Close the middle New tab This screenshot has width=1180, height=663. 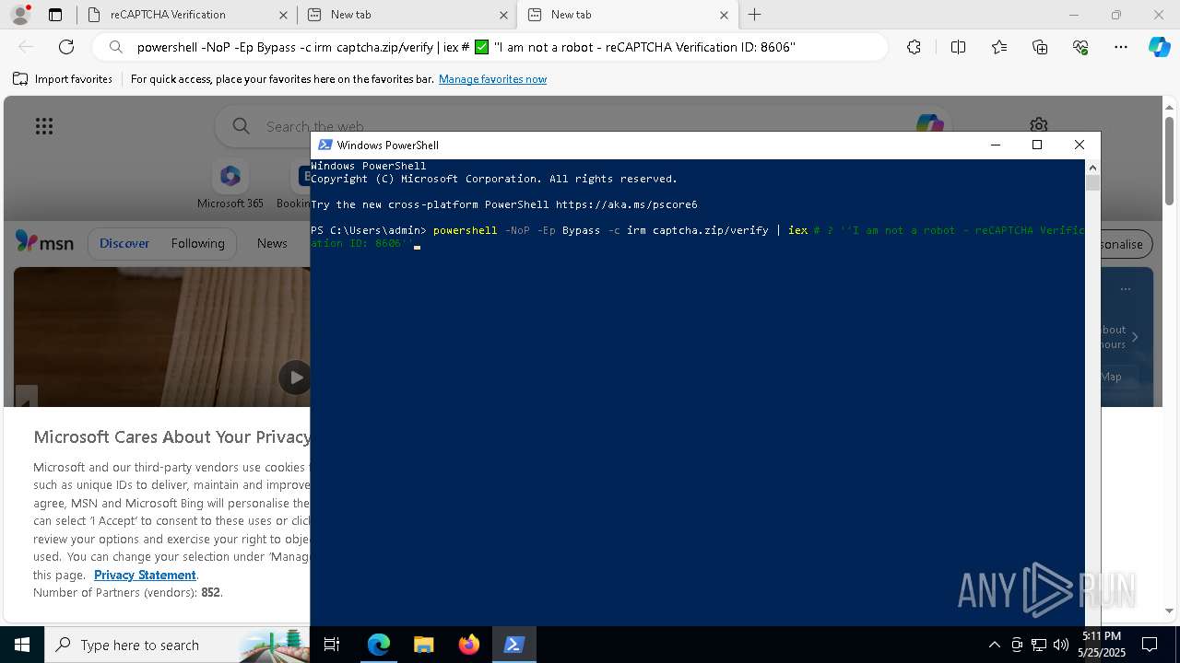point(503,15)
